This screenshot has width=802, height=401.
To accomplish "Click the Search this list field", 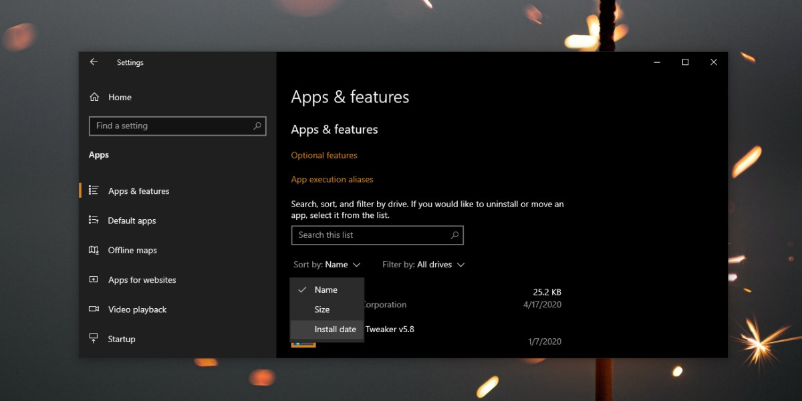I will 377,235.
